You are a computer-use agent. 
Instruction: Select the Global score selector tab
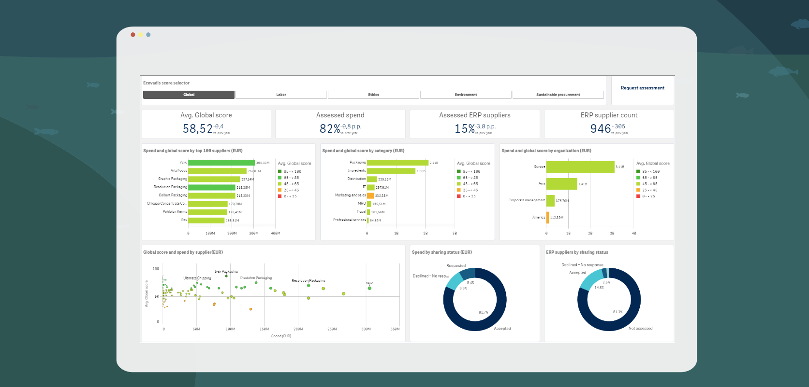[189, 95]
